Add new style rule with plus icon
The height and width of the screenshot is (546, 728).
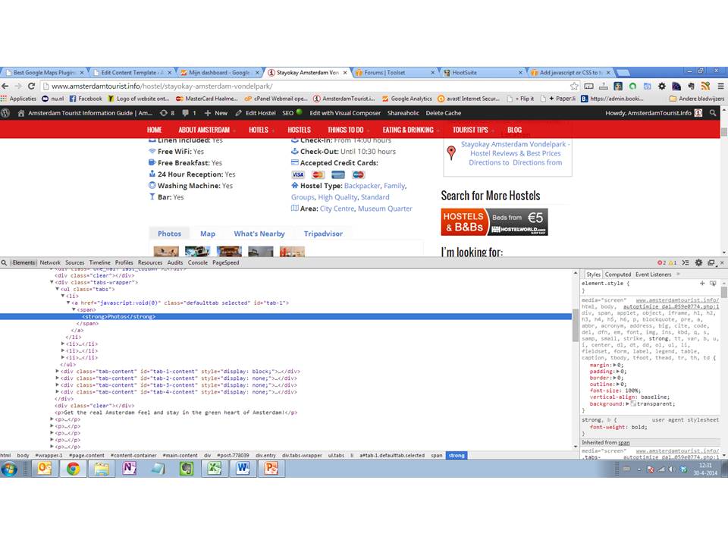pyautogui.click(x=702, y=283)
